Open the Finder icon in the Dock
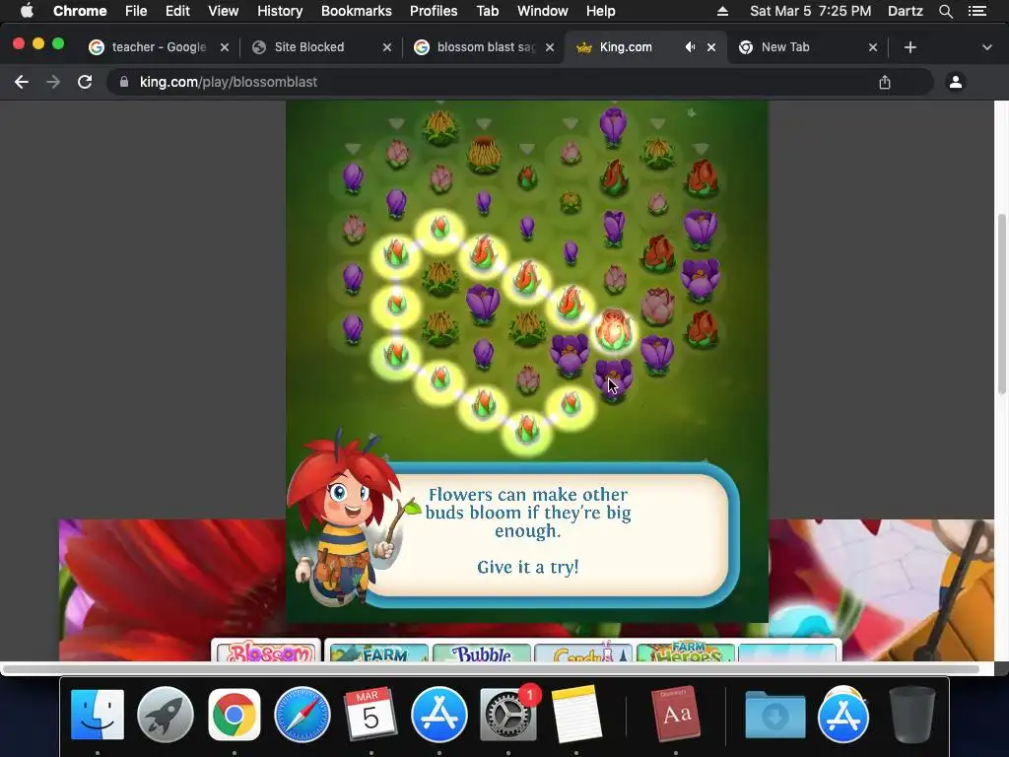1009x757 pixels. (x=98, y=715)
